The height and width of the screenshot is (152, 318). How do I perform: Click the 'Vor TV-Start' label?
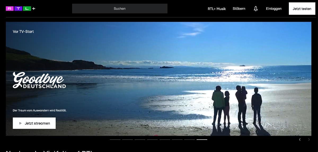(23, 32)
